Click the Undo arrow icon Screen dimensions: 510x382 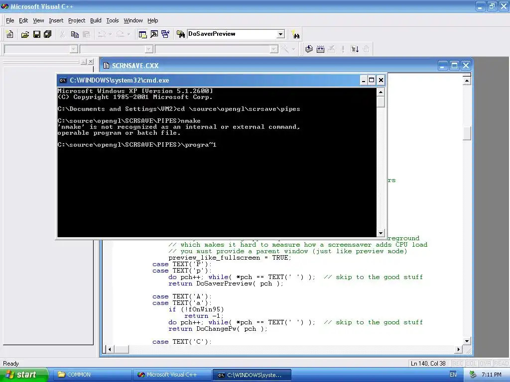pos(102,34)
